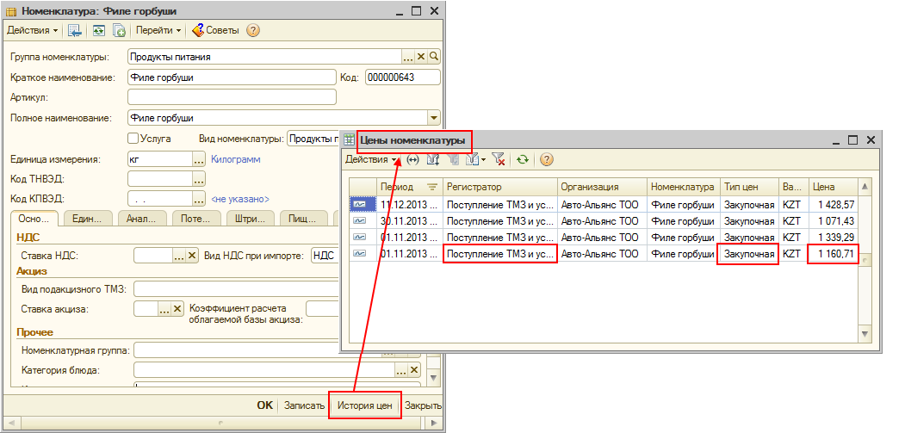
Task: Switch to the Един... tab
Action: click(89, 219)
